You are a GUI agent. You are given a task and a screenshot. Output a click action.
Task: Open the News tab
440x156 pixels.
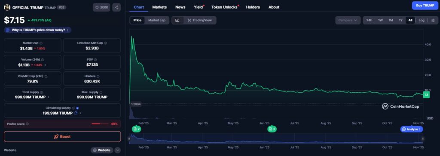click(x=180, y=7)
